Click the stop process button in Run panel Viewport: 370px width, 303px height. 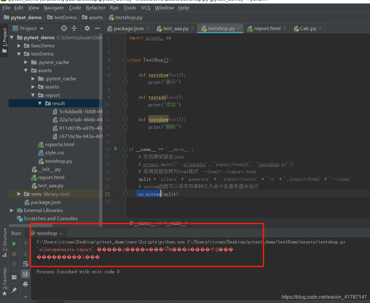14,254
